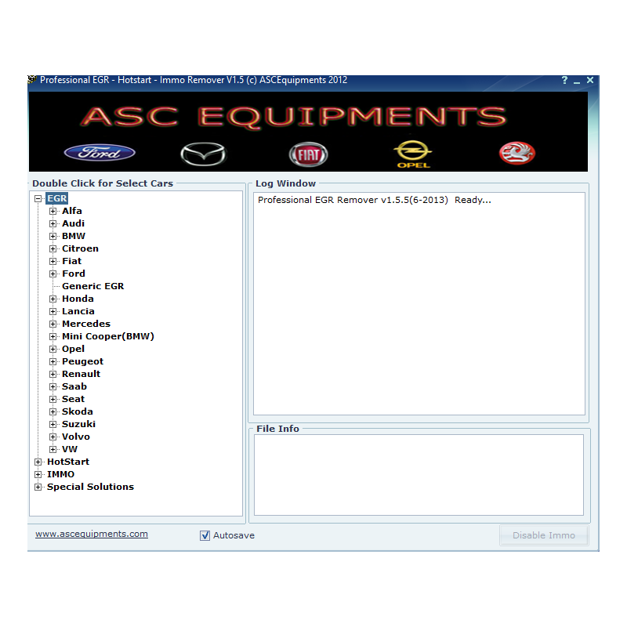This screenshot has width=627, height=627.
Task: Click the application icon in title bar
Action: (x=32, y=80)
